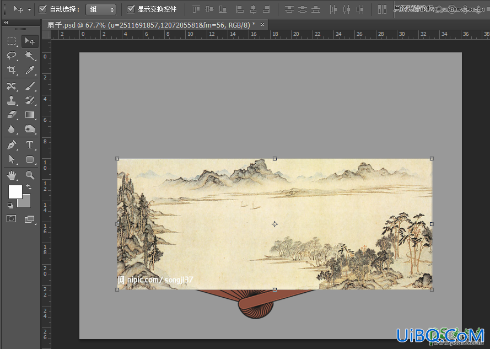
Task: Select the Eraser tool
Action: 12,115
